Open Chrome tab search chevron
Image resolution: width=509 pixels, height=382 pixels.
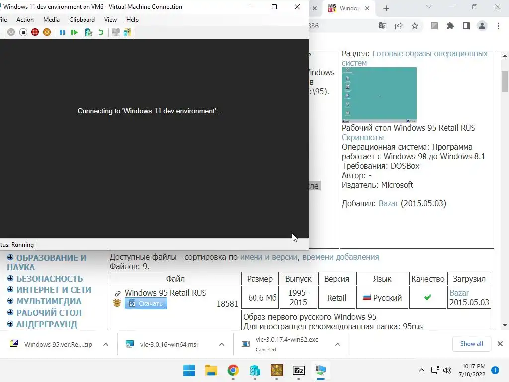[429, 7]
